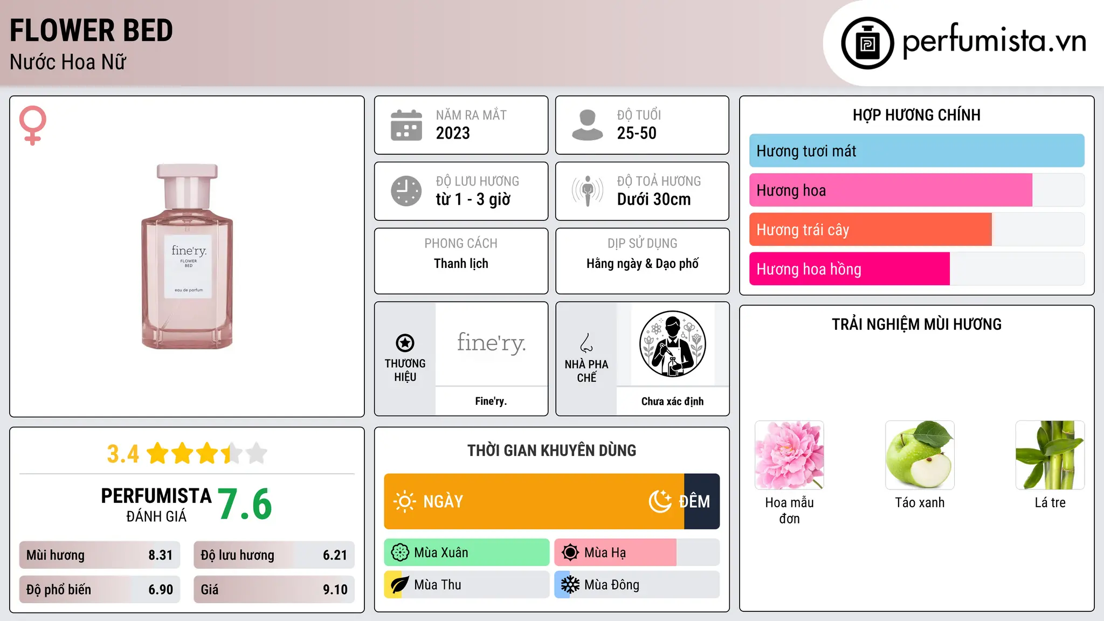1104x621 pixels.
Task: Click the age range 25-50
Action: point(637,133)
